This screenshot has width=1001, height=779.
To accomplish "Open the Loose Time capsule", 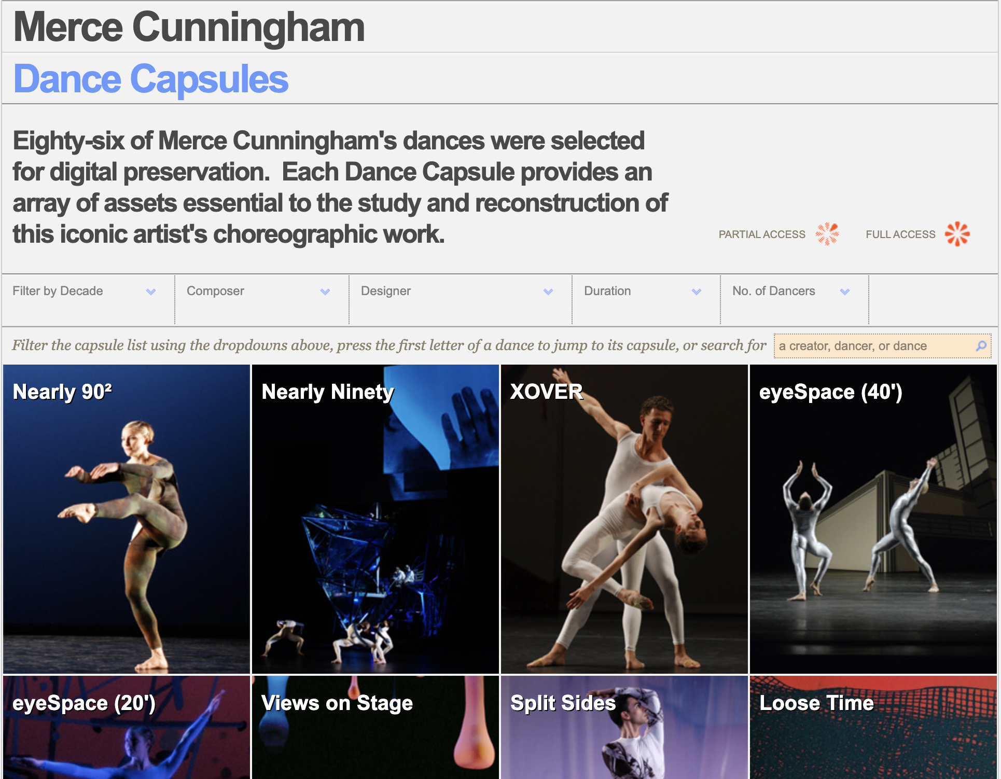I will [873, 727].
